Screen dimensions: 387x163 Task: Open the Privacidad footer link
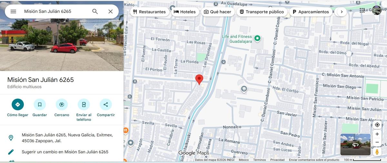click(277, 160)
